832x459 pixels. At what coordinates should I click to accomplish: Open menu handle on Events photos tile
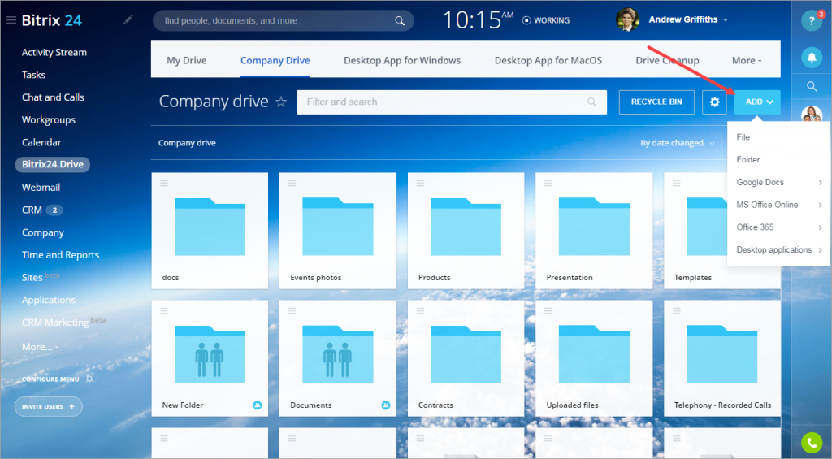tap(292, 183)
